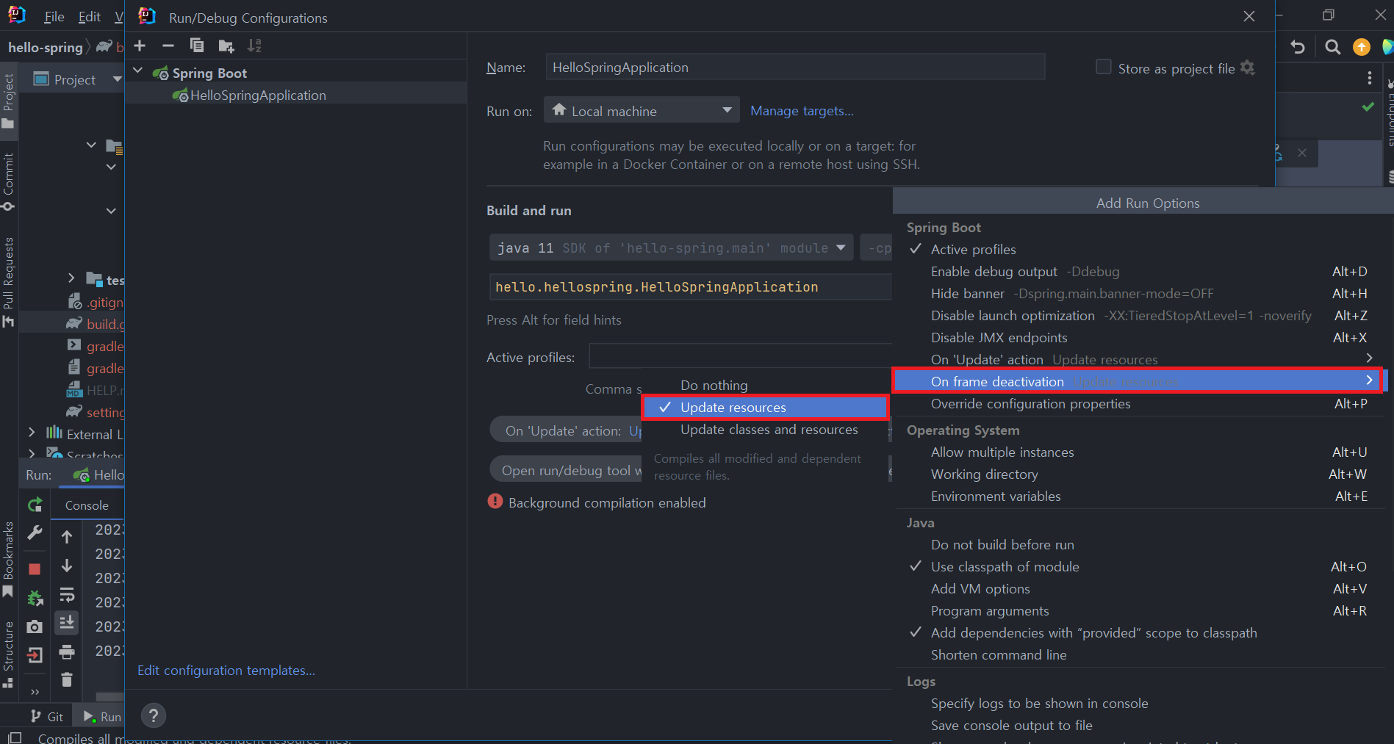Click the Name input field
This screenshot has width=1394, height=744.
click(x=795, y=68)
